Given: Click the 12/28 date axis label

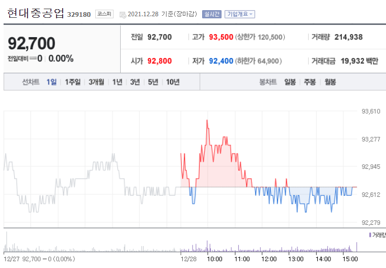Looking at the screenshot, I should pyautogui.click(x=188, y=259).
